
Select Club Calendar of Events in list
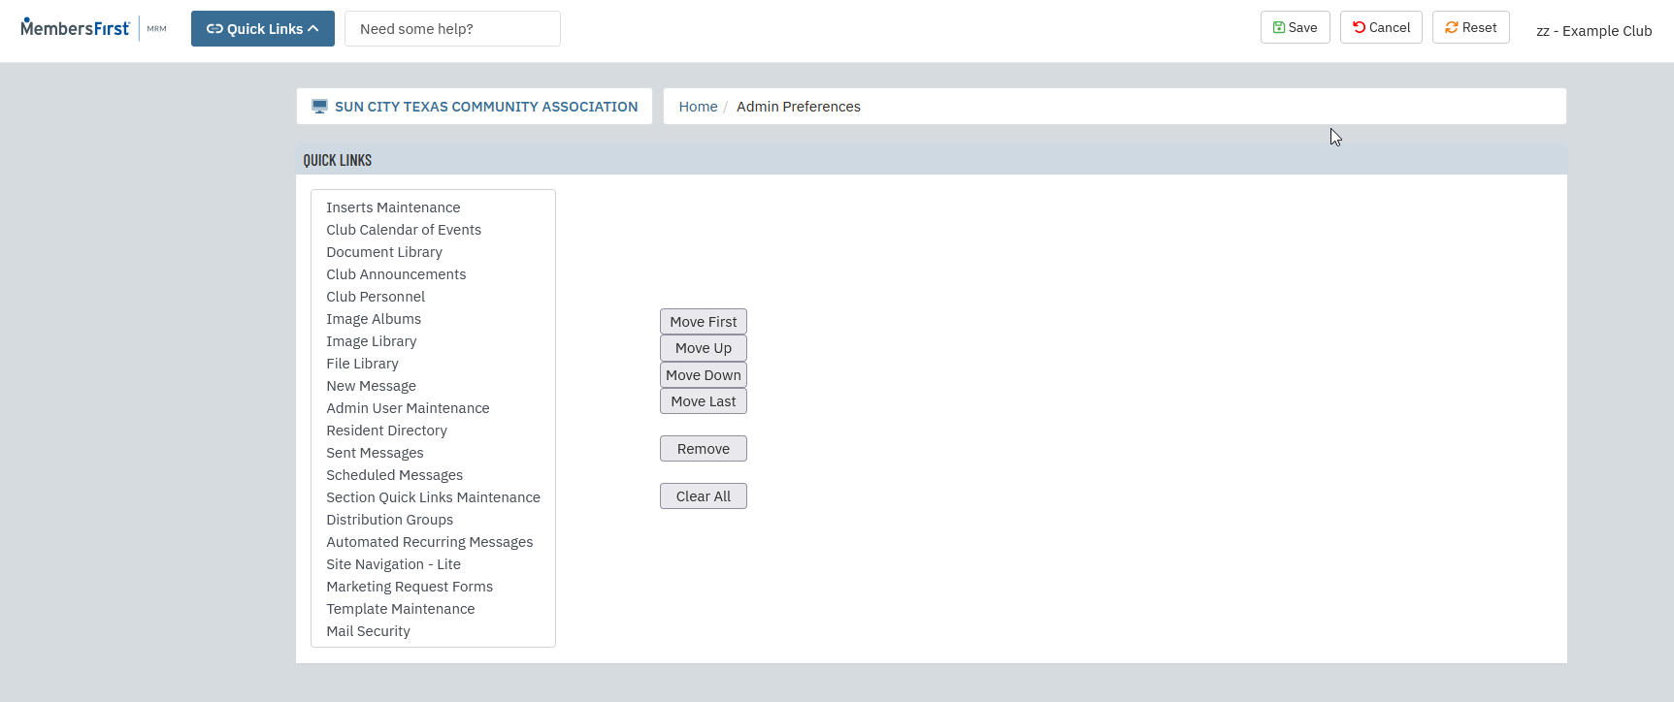click(x=404, y=230)
